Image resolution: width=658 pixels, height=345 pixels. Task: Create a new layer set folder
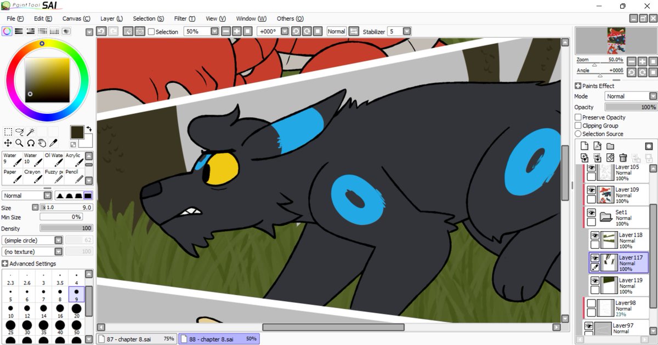(610, 146)
